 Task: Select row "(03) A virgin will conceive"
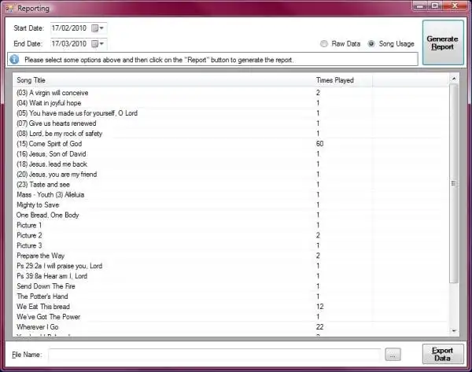coord(230,93)
